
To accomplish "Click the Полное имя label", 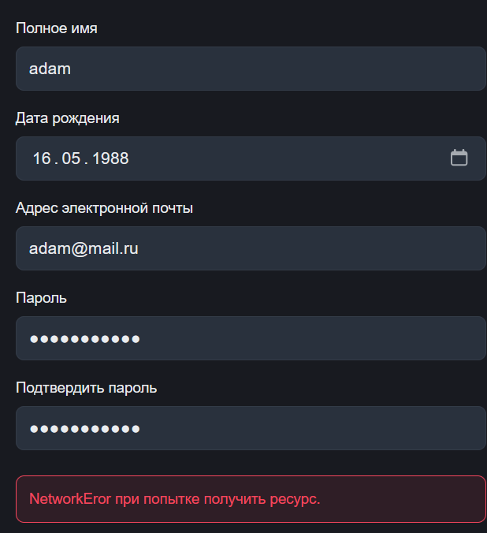I will click(57, 28).
